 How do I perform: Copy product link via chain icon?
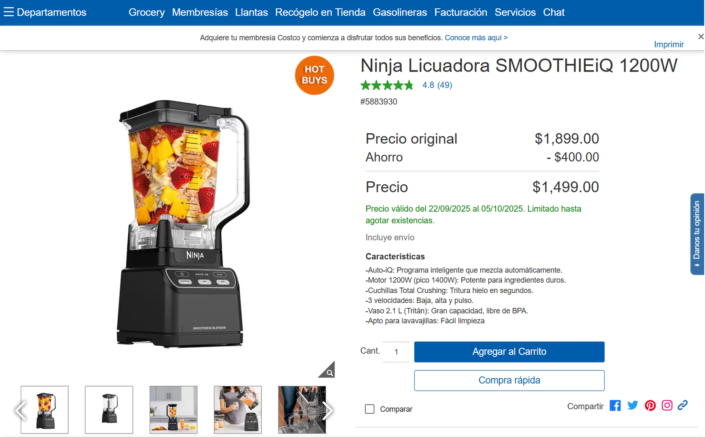pos(683,406)
